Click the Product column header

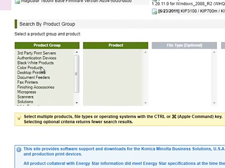point(115,45)
